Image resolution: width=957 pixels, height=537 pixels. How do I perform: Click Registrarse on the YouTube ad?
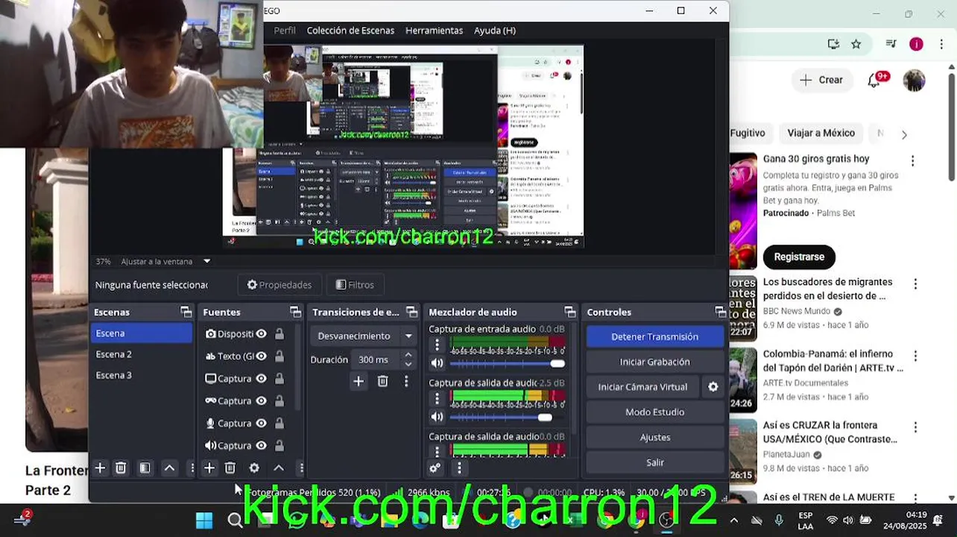click(x=799, y=257)
